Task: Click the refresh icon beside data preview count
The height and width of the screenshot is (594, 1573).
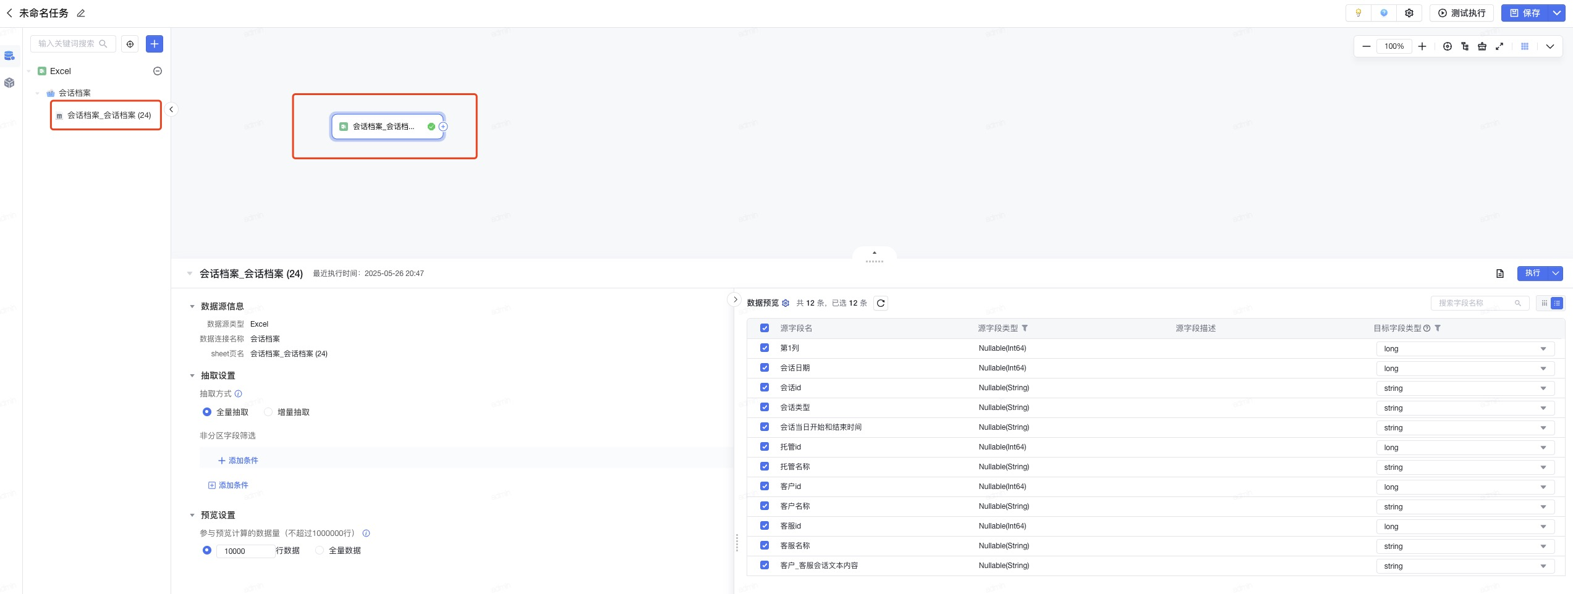Action: [881, 303]
